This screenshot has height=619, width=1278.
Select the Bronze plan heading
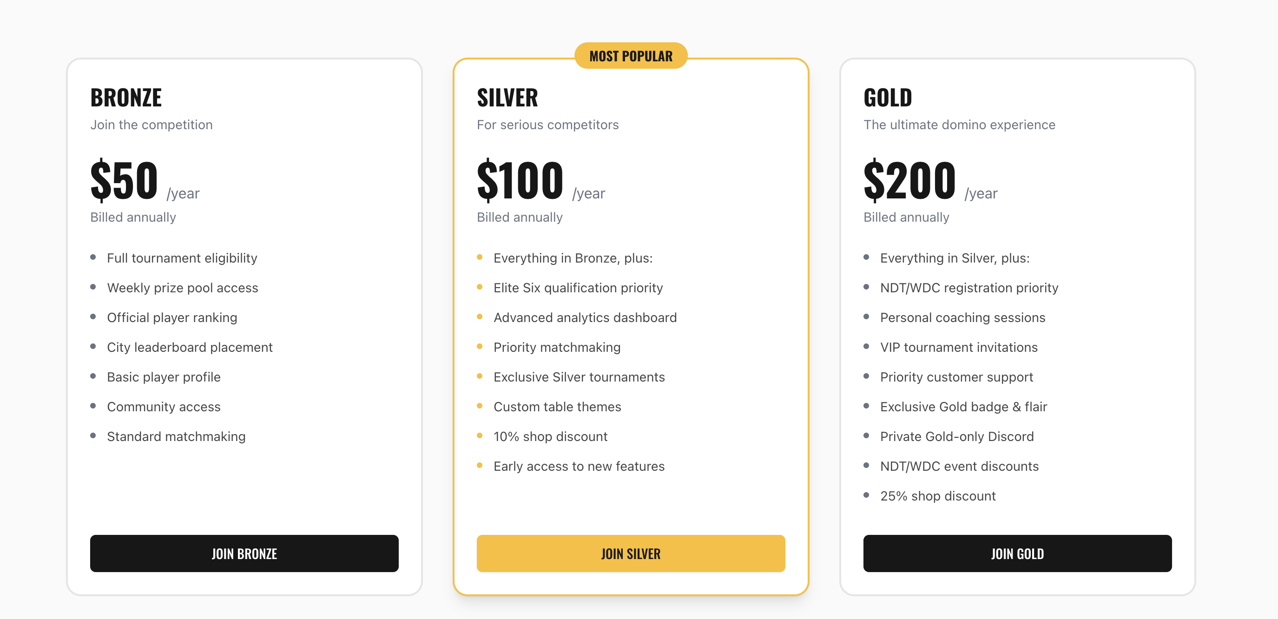pos(126,98)
